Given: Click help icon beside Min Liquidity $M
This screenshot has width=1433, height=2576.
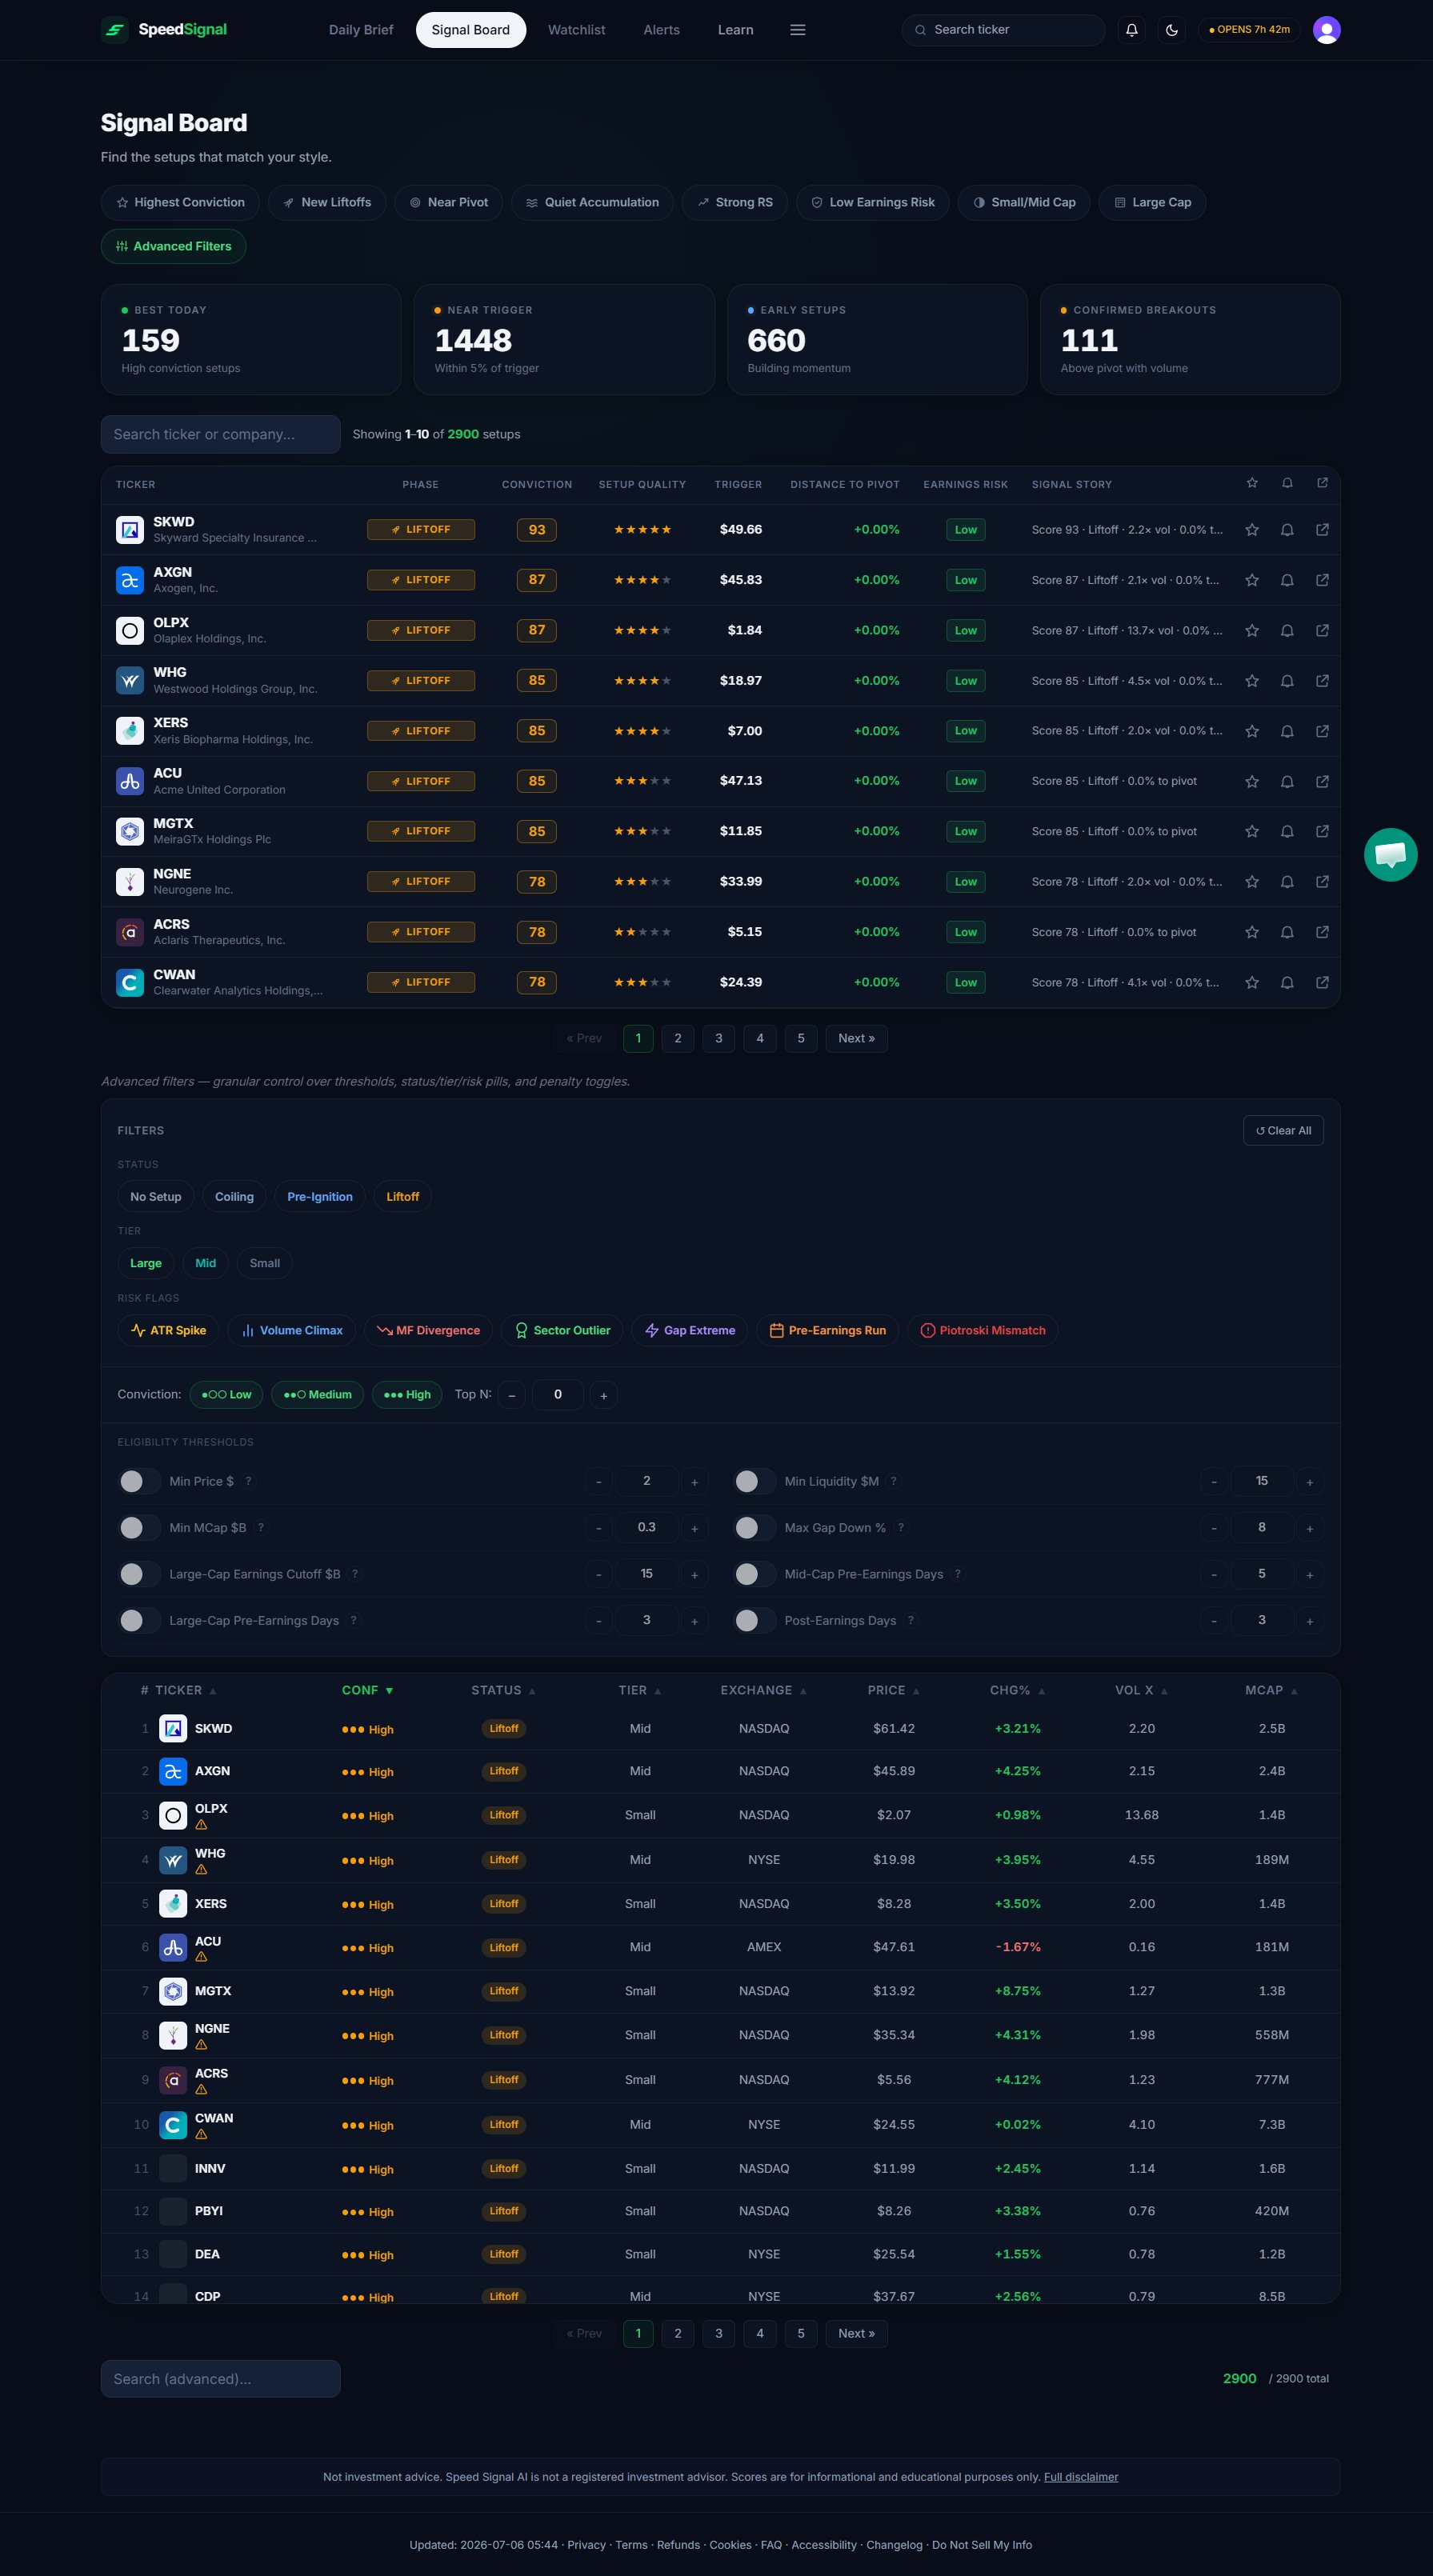Looking at the screenshot, I should (893, 1481).
